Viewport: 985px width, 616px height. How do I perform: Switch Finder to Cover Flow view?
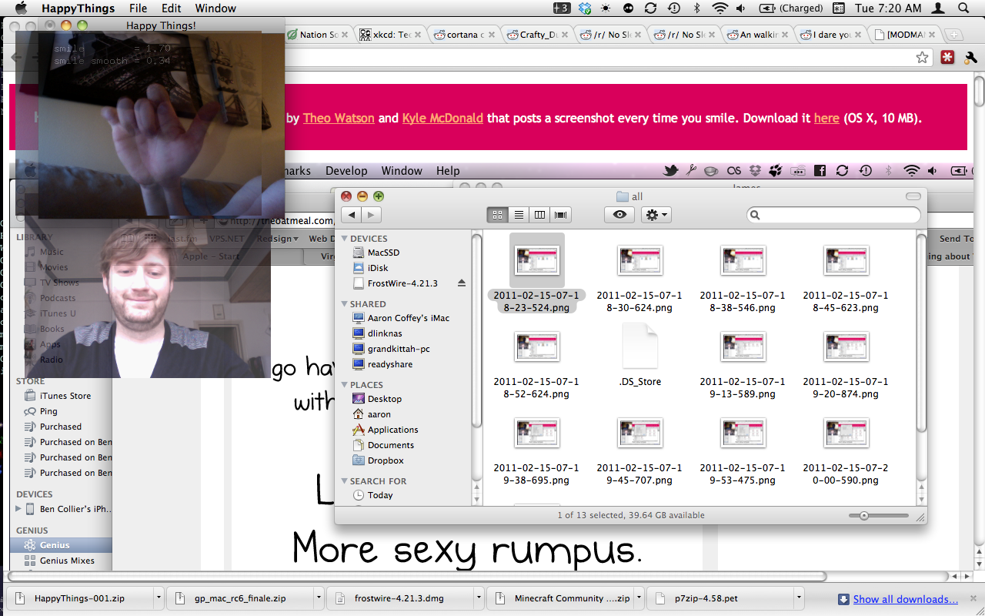(x=561, y=216)
